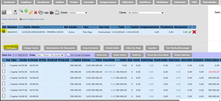
Task: Click Autorizacion de Descuento button
Action: [61, 48]
